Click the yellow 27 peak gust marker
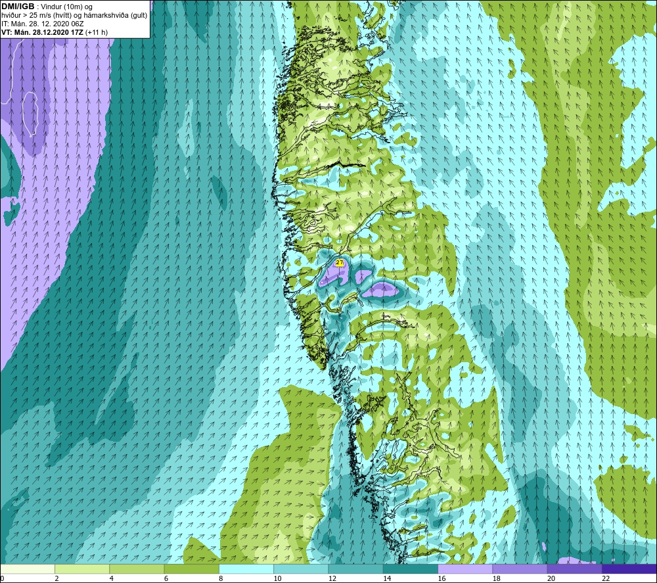Image resolution: width=657 pixels, height=583 pixels. [340, 263]
